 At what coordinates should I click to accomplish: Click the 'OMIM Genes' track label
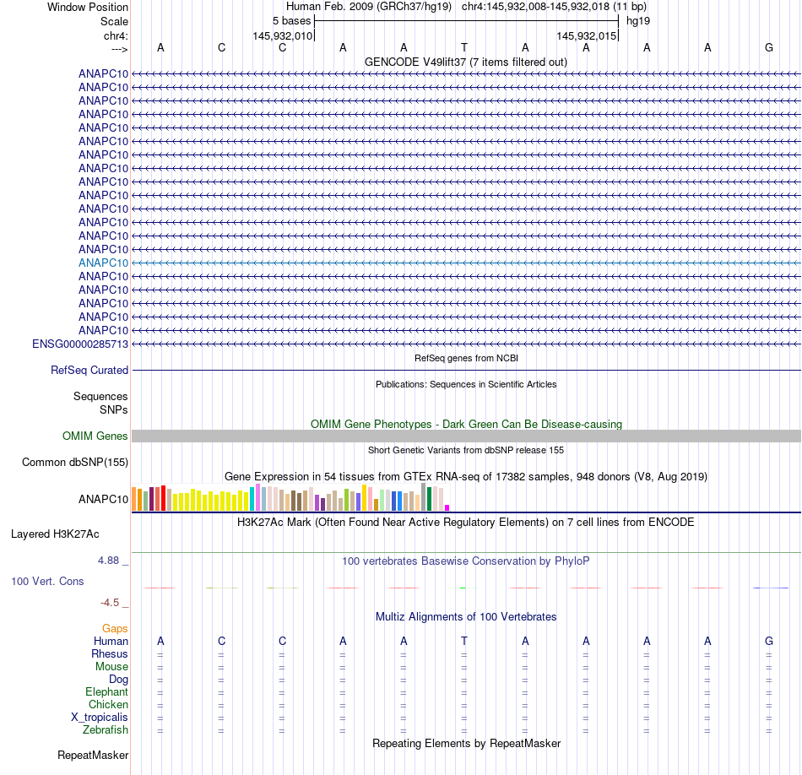pyautogui.click(x=95, y=436)
